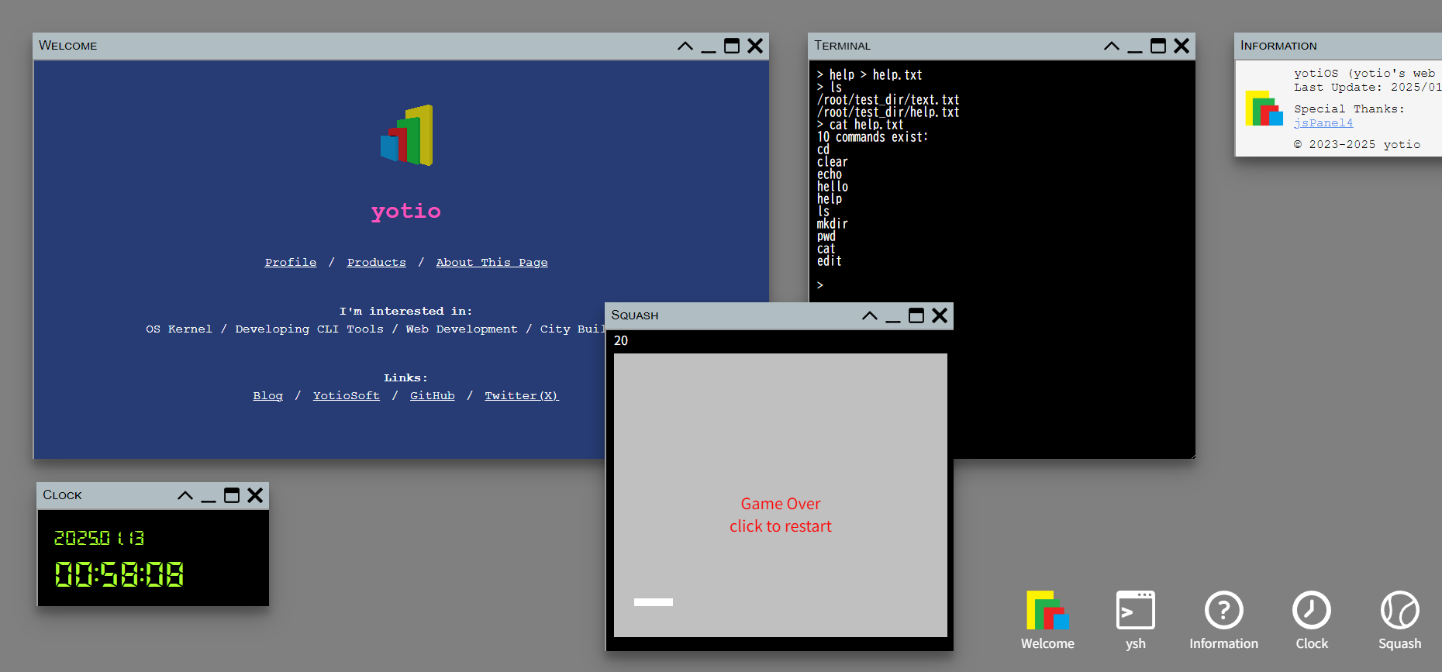The height and width of the screenshot is (672, 1442).
Task: Close the Clock window
Action: pyautogui.click(x=255, y=495)
